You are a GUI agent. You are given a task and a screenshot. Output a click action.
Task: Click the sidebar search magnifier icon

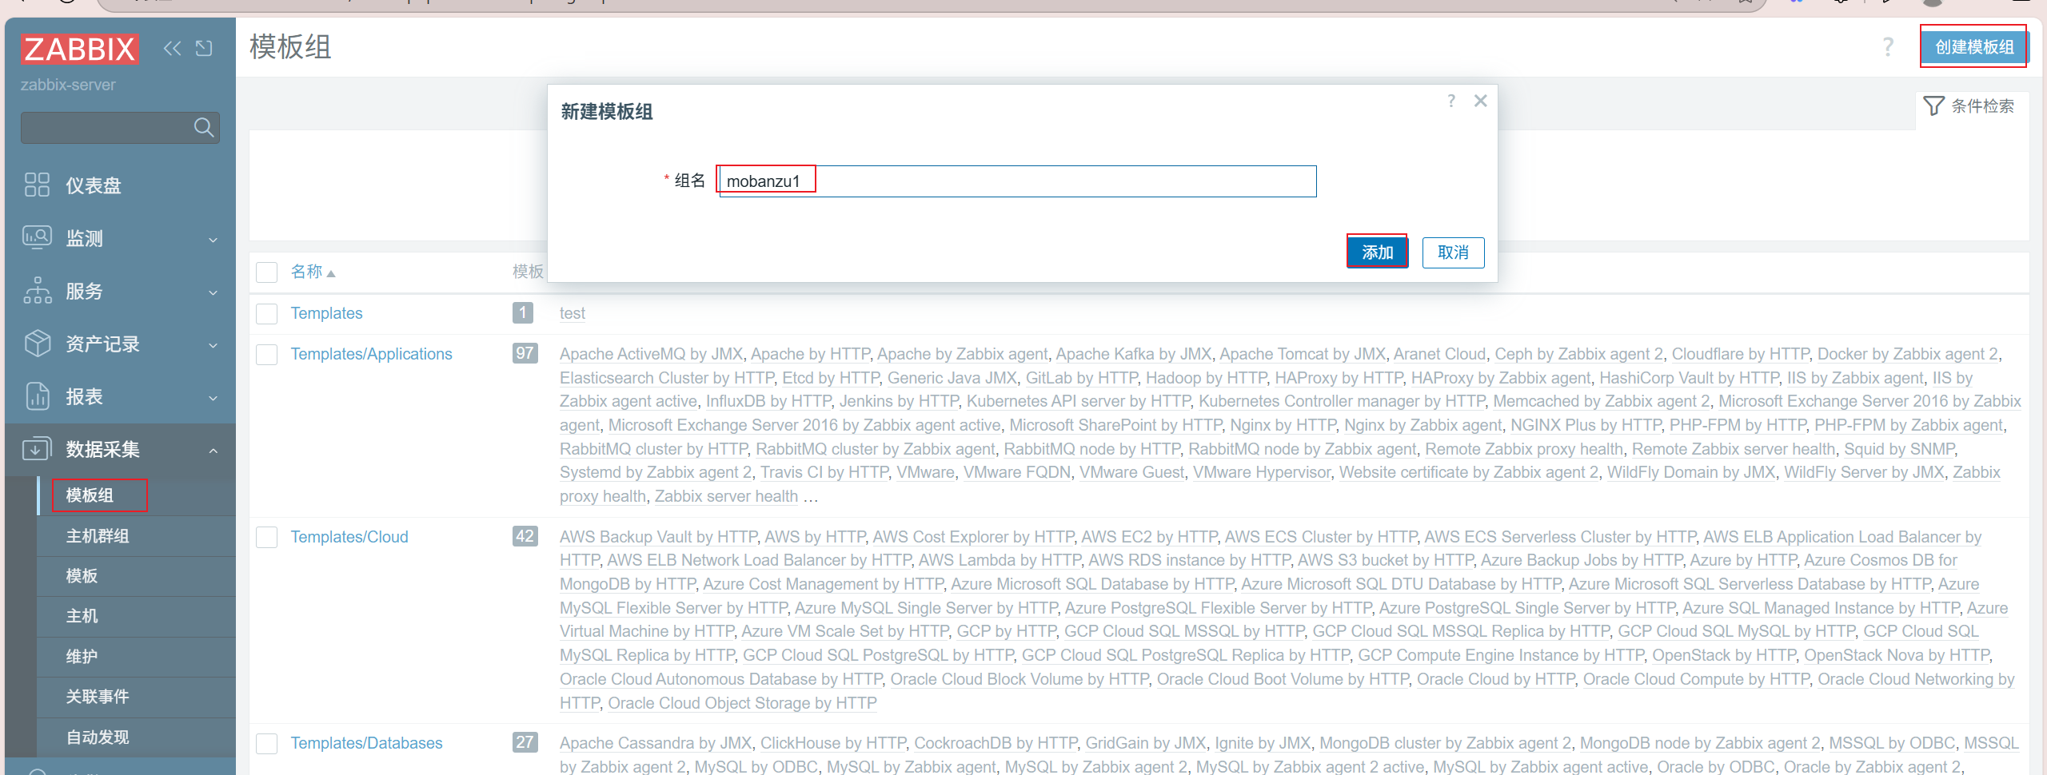point(204,128)
